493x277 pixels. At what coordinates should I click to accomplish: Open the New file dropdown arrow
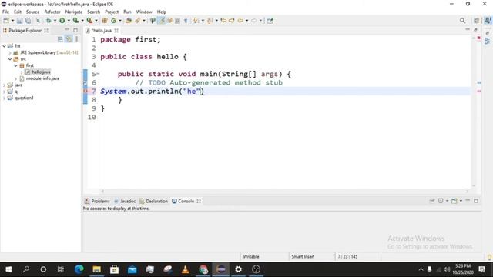pos(12,21)
